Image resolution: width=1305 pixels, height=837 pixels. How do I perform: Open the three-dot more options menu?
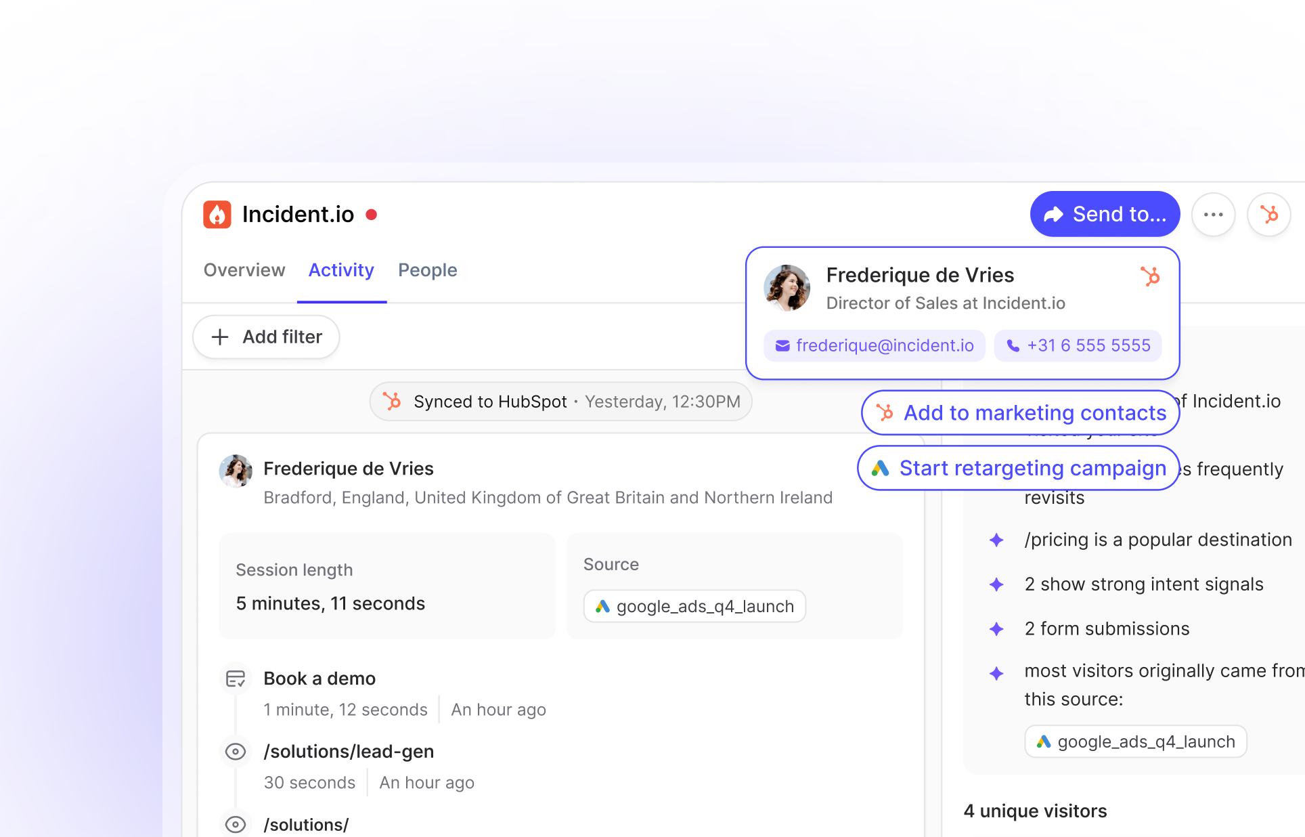[1213, 215]
